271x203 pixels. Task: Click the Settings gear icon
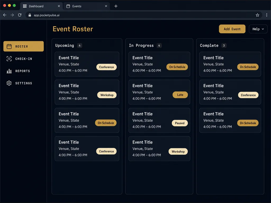(x=9, y=83)
